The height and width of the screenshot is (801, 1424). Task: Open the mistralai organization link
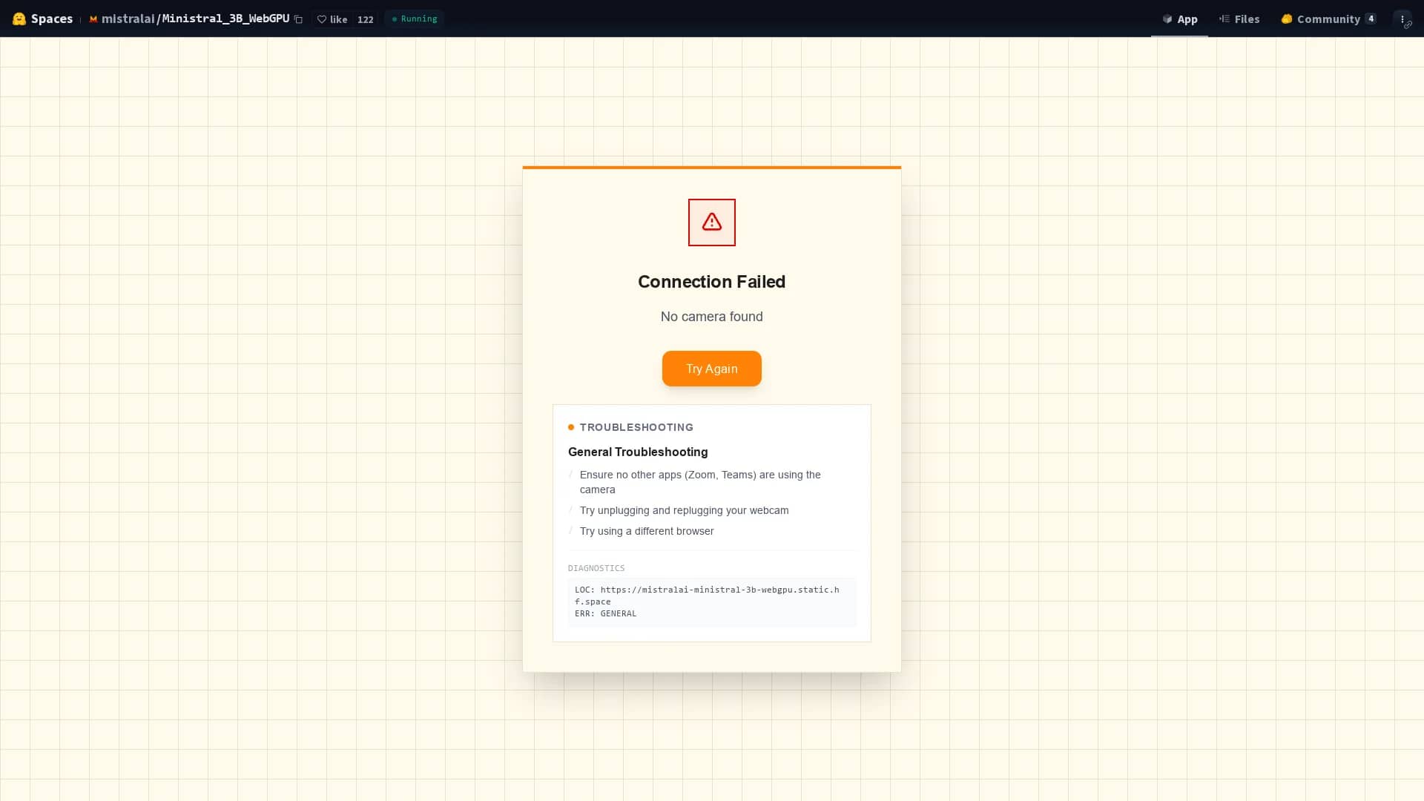pos(128,19)
